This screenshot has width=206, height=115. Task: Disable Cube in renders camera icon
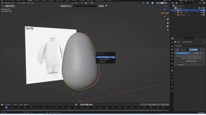[x=204, y=10]
